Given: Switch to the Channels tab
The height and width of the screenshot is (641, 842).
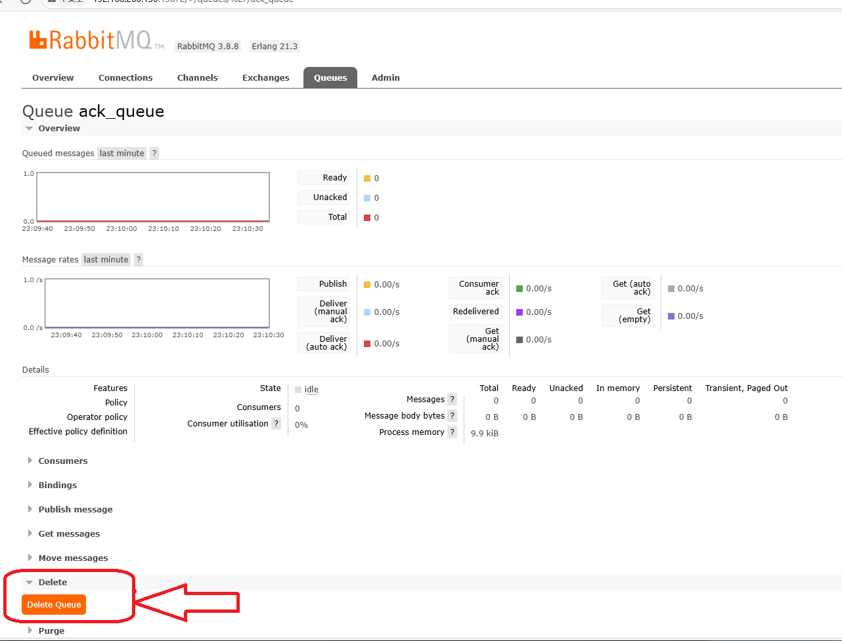Looking at the screenshot, I should click(197, 77).
